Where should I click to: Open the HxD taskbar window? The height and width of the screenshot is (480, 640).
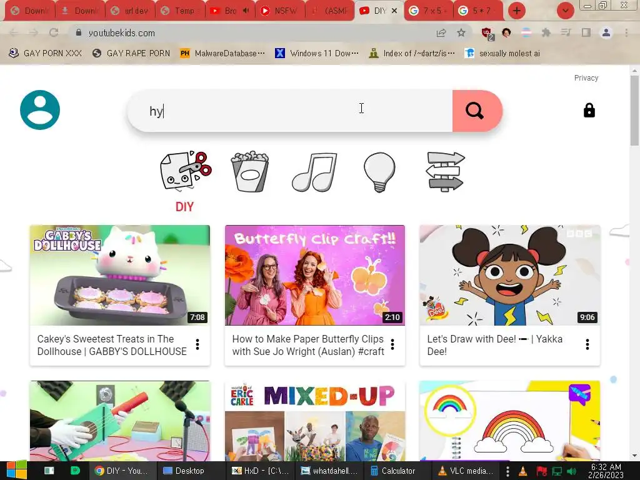click(261, 471)
